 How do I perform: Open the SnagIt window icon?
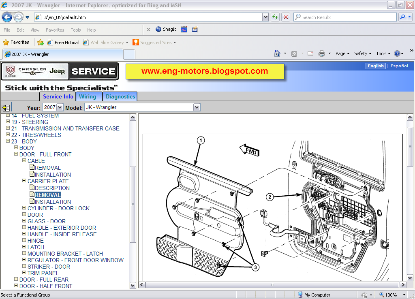tap(184, 29)
